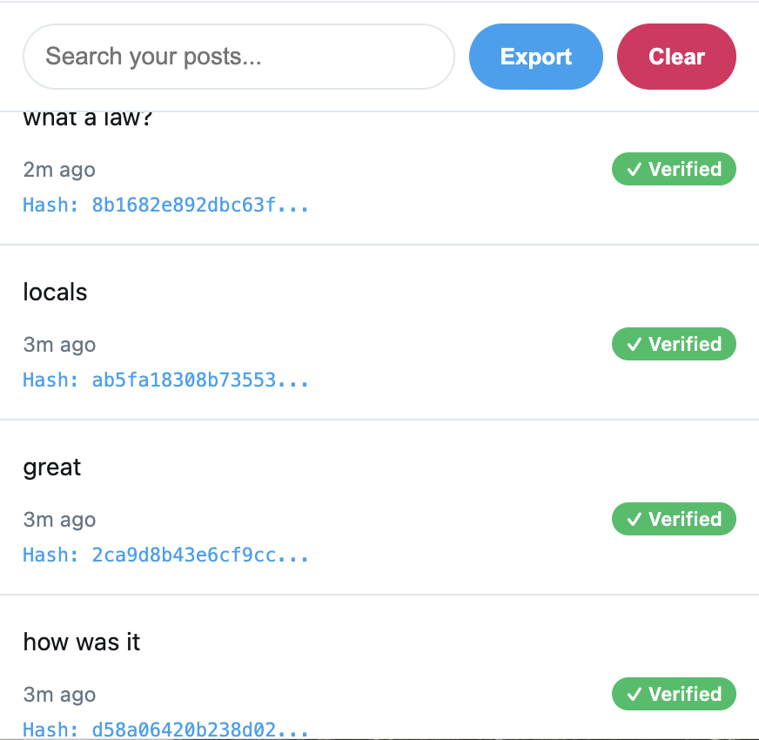Click the Clear button

coord(676,56)
